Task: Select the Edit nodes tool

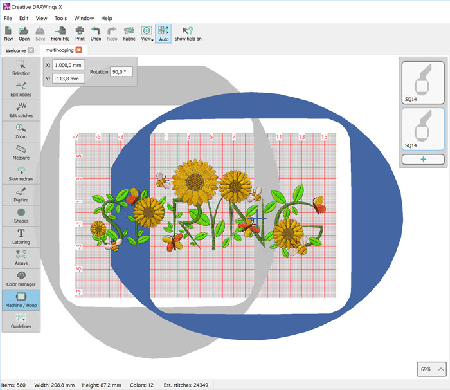Action: coord(21,89)
